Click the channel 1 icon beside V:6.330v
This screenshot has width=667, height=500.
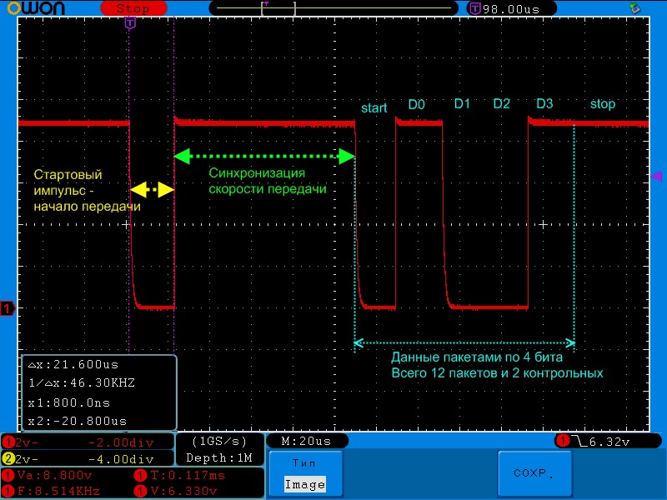(140, 491)
